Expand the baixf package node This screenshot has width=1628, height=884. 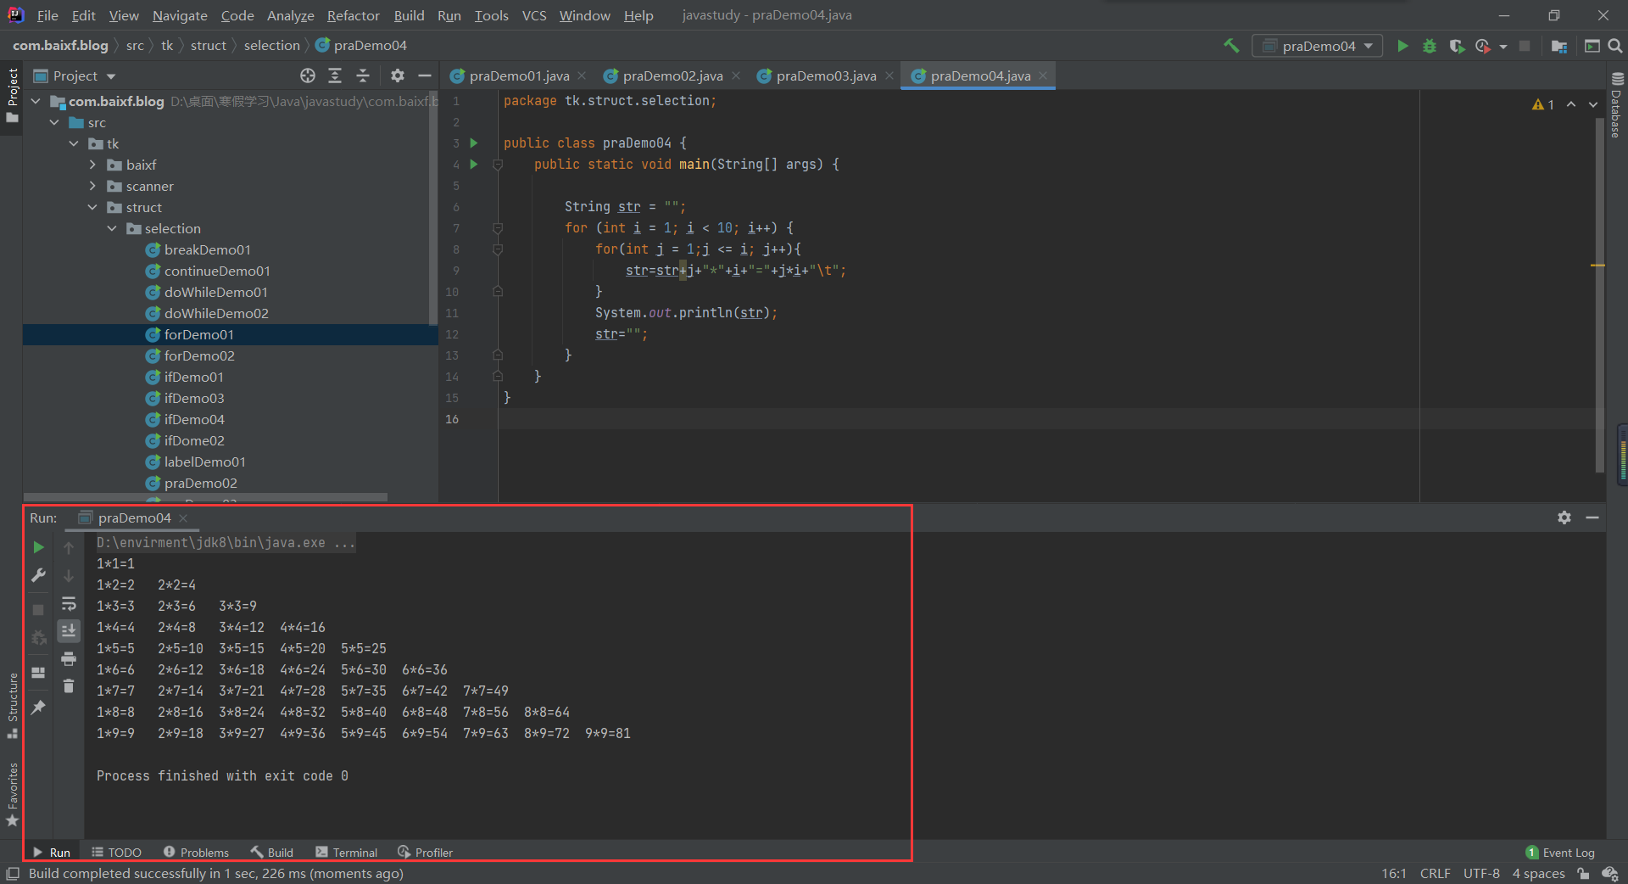coord(92,165)
